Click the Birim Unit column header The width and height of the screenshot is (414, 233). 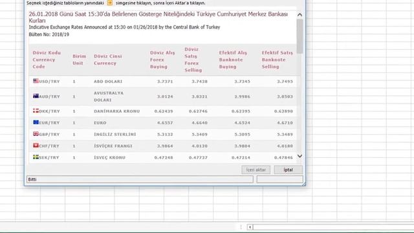pyautogui.click(x=79, y=60)
